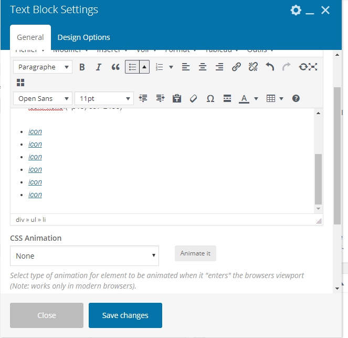Click the table icon
348x338 pixels.
click(x=271, y=98)
